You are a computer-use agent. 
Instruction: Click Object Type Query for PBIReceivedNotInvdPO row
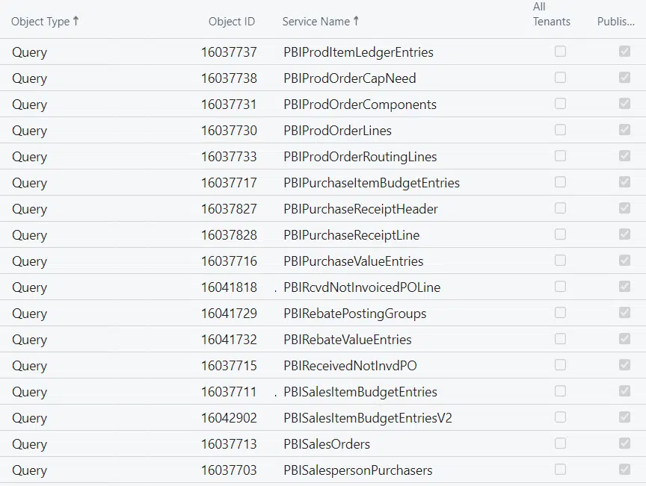(x=29, y=366)
